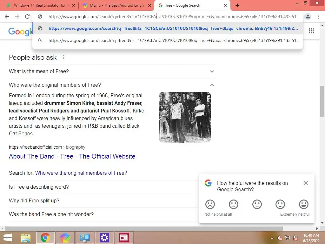This screenshot has height=244, width=325.
Task: Click the horizontal scrollbar at bottom
Action: [144, 229]
